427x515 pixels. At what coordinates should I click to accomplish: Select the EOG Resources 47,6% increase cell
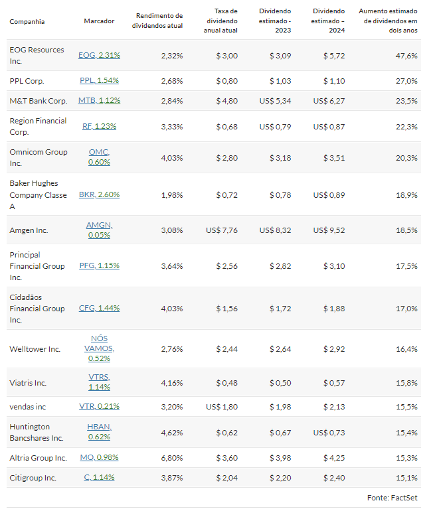[406, 56]
